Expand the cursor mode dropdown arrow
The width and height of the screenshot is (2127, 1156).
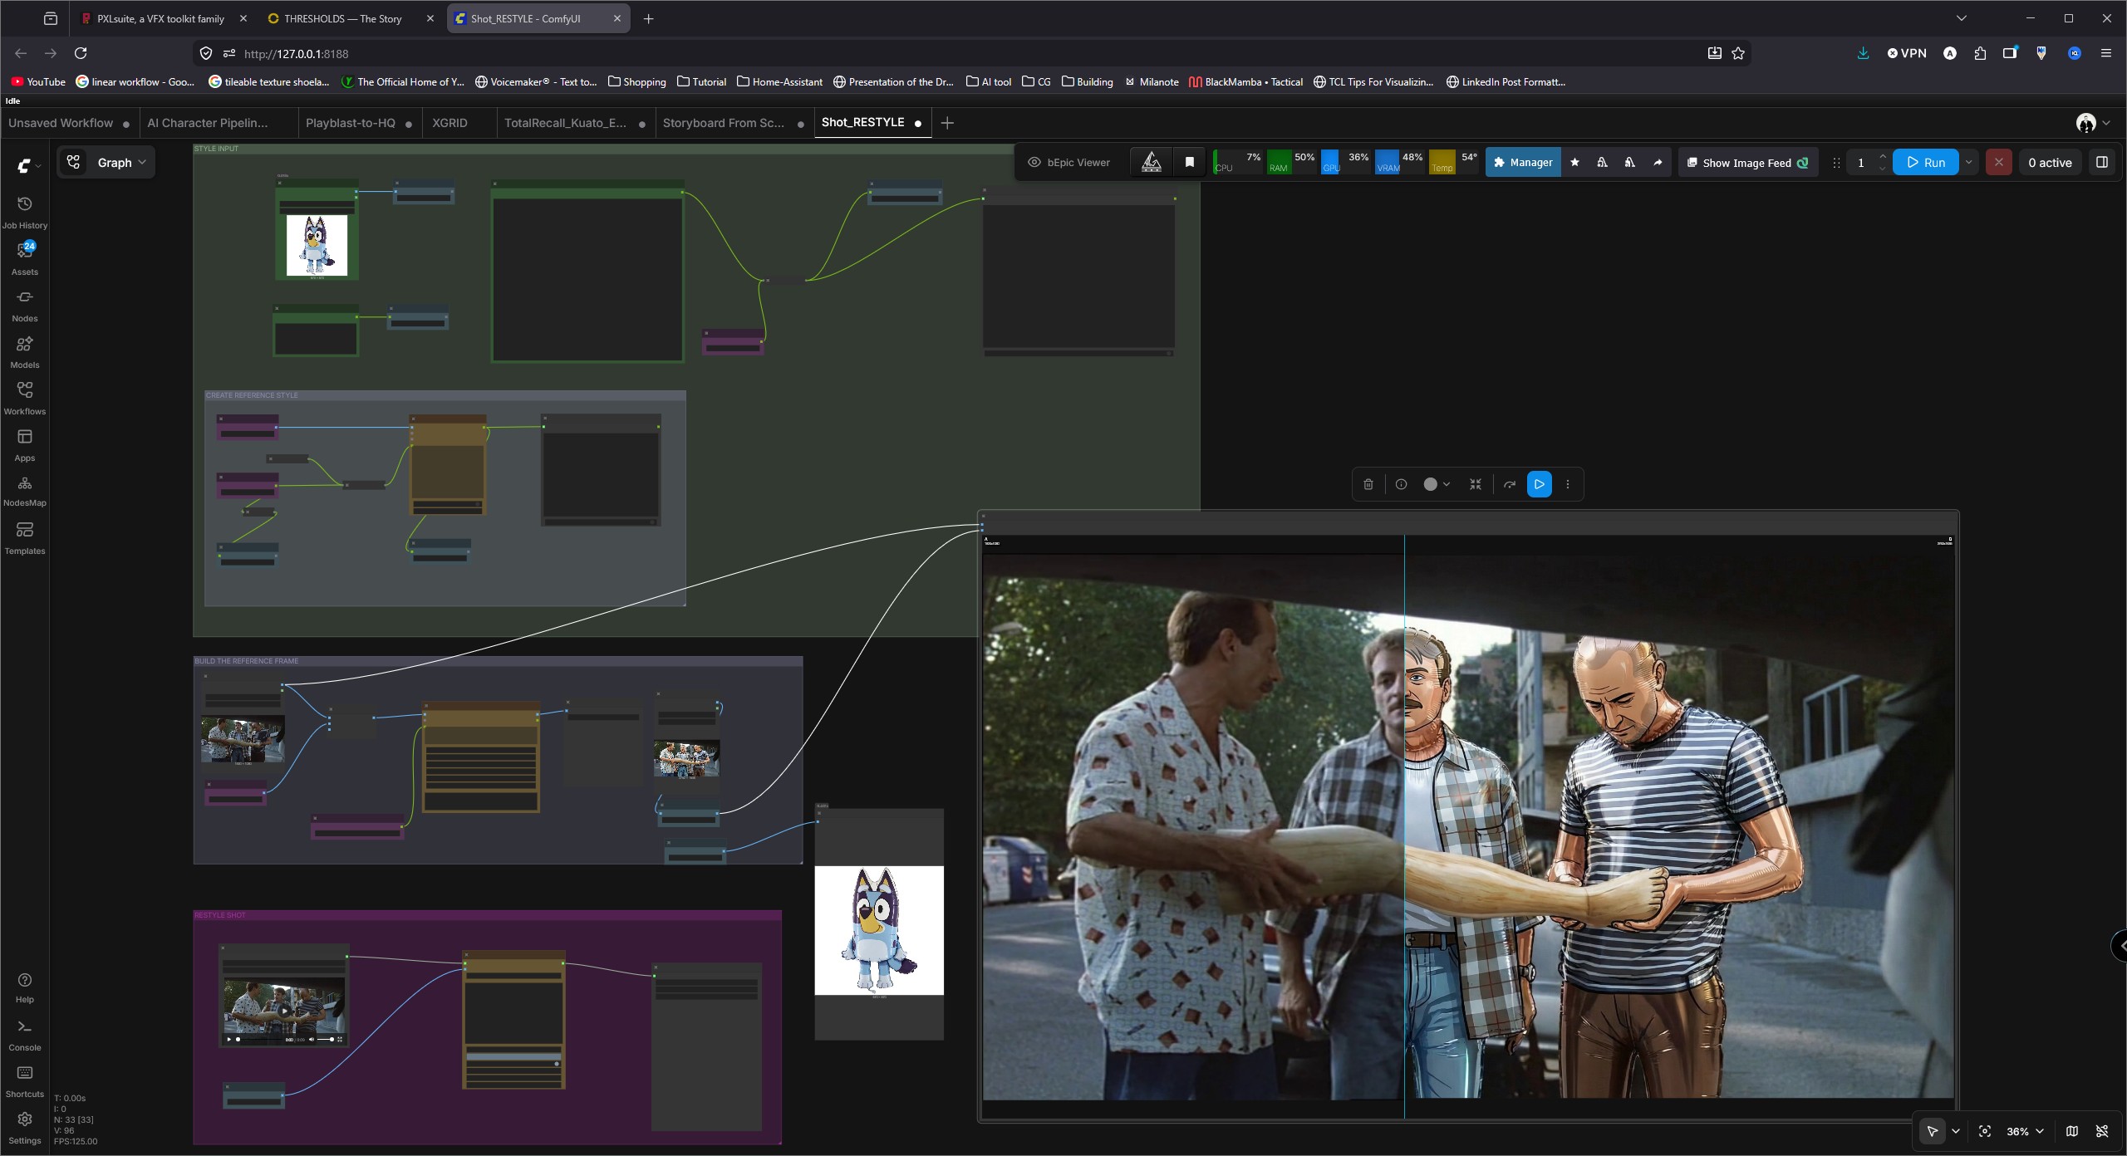(1956, 1131)
